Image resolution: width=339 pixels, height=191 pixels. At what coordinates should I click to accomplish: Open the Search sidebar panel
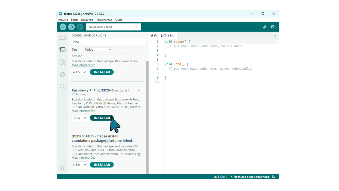[62, 87]
